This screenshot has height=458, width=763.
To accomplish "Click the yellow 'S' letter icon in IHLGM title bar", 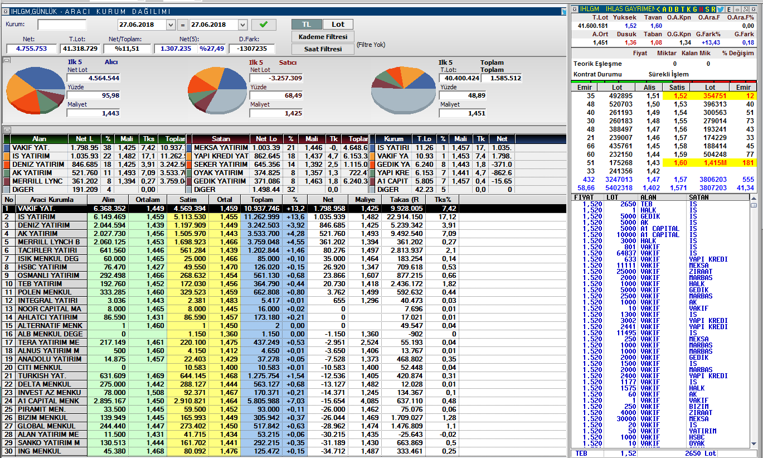I will tap(707, 9).
